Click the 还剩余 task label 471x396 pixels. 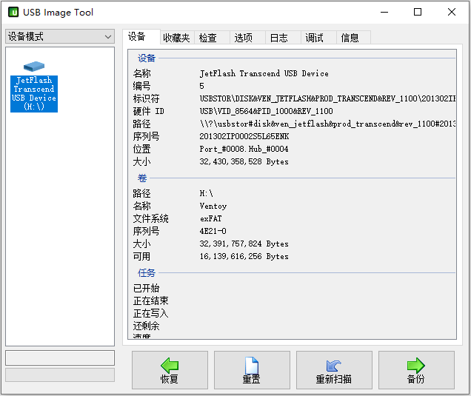[147, 326]
